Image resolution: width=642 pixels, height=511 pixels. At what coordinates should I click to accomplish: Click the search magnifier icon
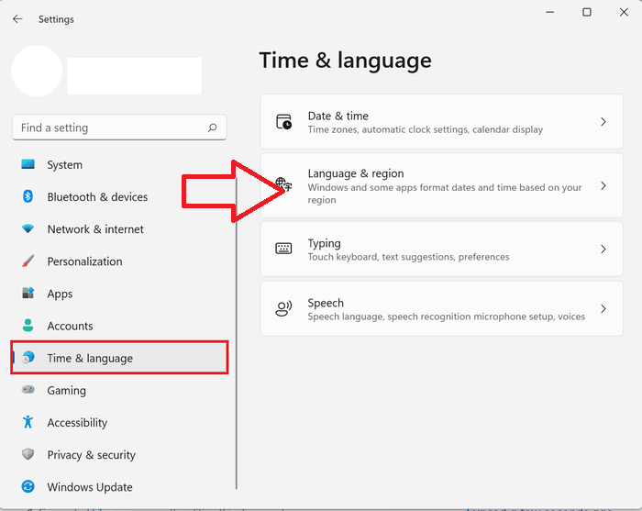coord(212,128)
